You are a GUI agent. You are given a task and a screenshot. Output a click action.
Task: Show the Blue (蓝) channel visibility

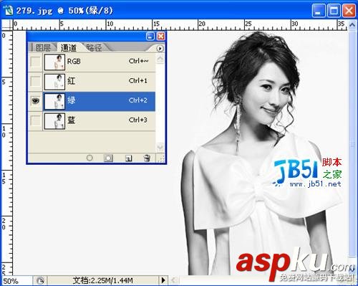point(36,120)
